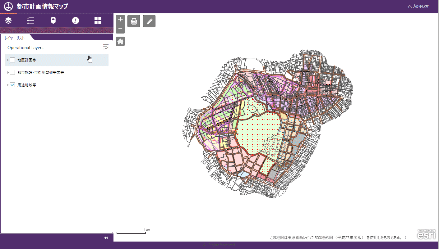439x249 pixels.
Task: Open the マップの使い方 link
Action: click(x=418, y=7)
